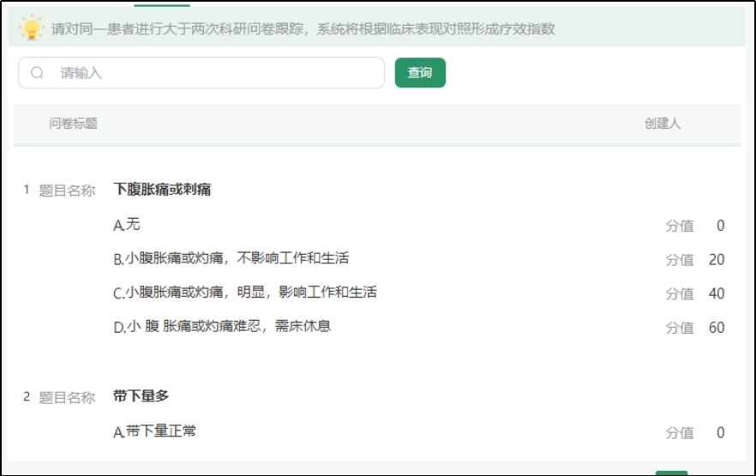This screenshot has width=756, height=476.
Task: Click score value 20 for option B
Action: (716, 260)
